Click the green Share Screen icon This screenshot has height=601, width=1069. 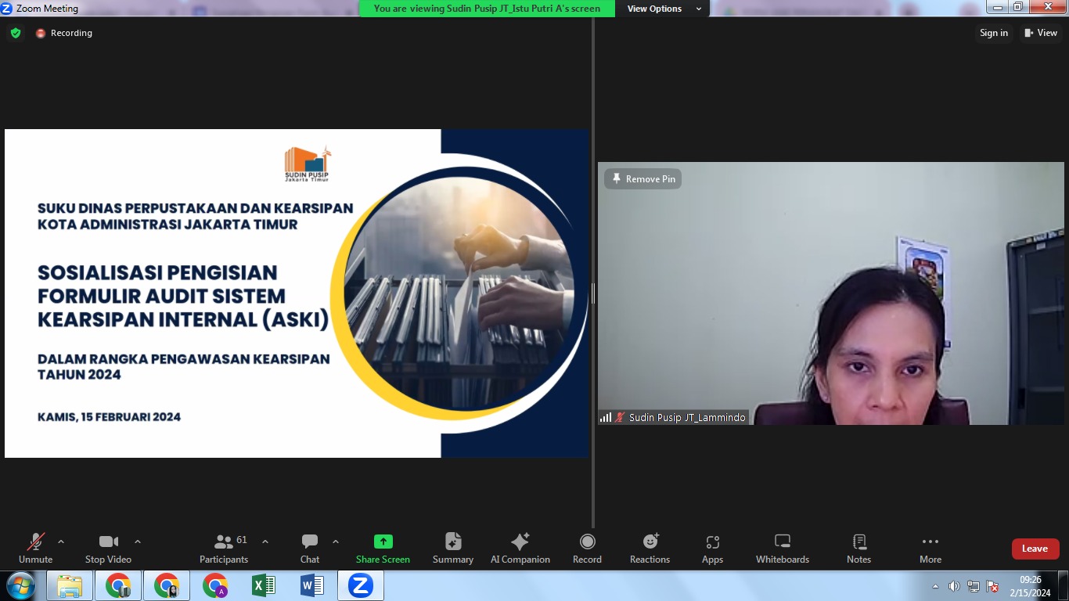click(383, 542)
